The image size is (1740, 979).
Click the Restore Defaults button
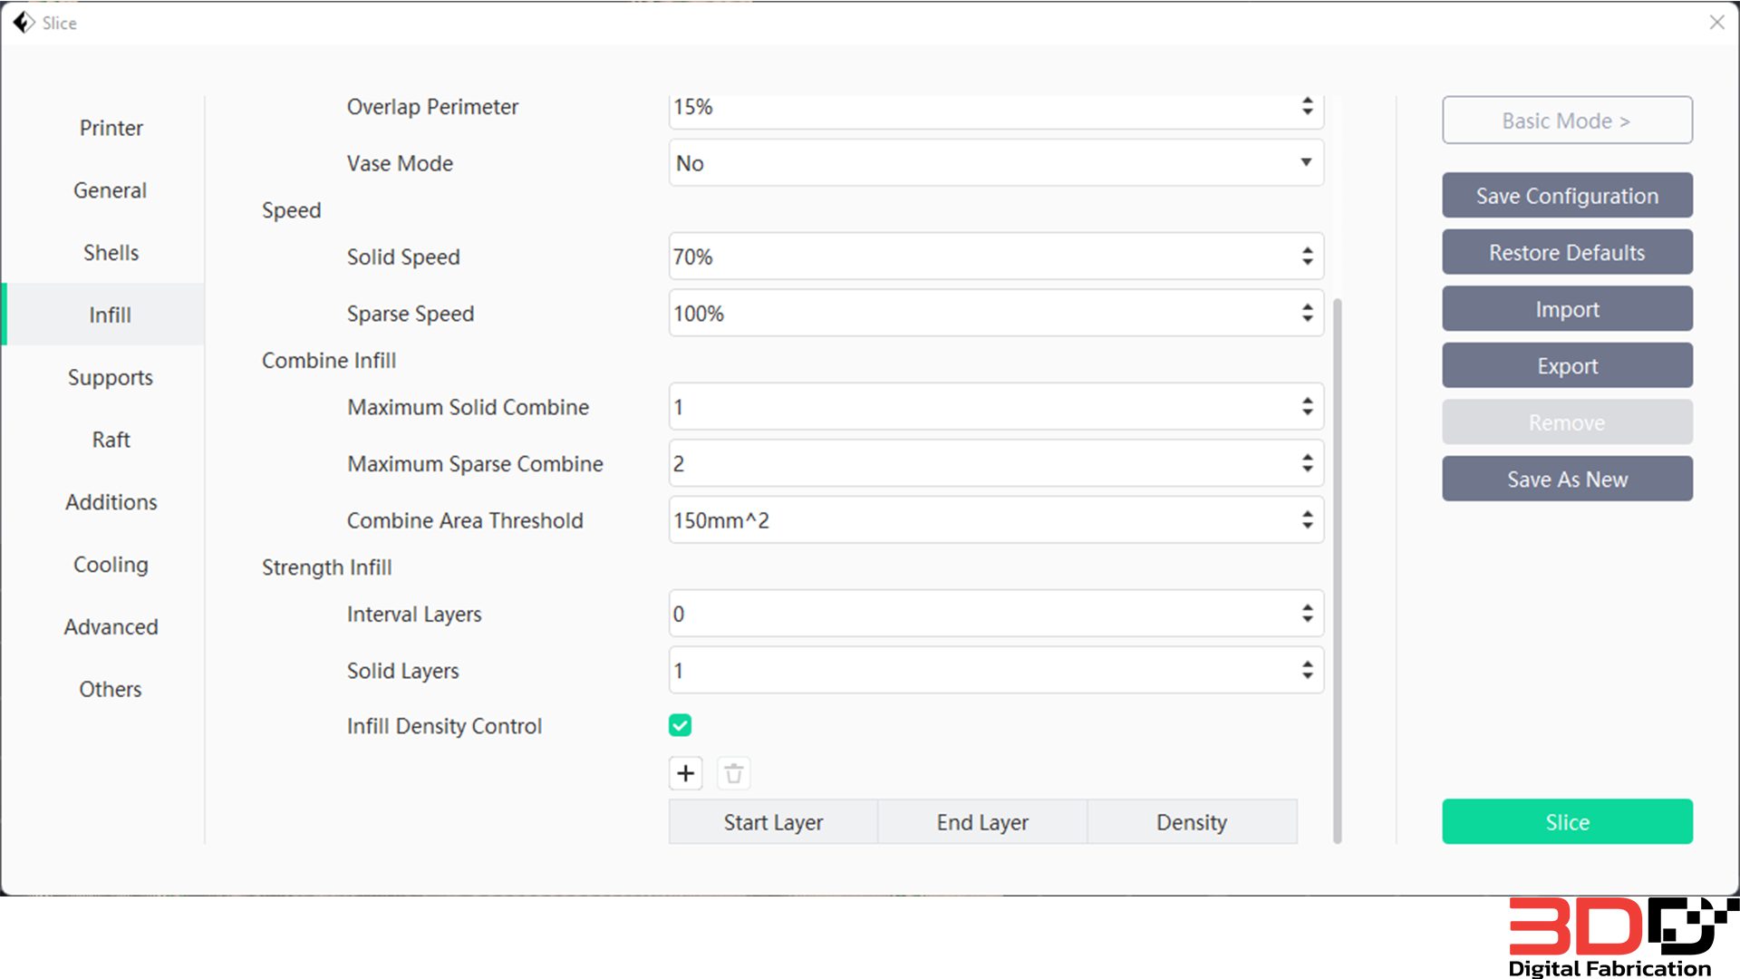point(1566,252)
